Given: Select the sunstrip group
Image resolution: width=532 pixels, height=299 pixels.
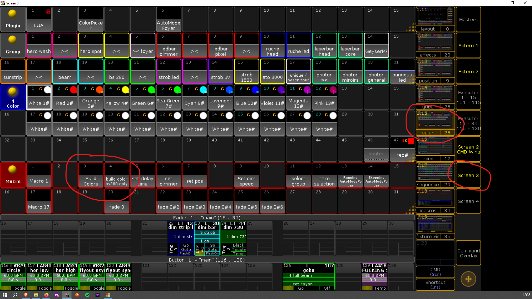Looking at the screenshot, I should pyautogui.click(x=13, y=71).
